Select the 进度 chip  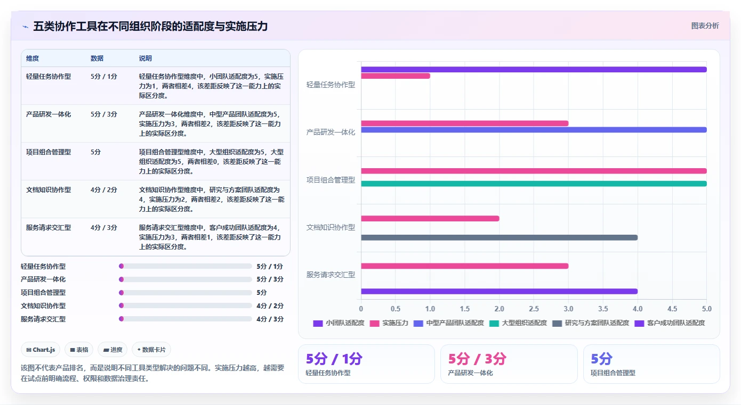pos(112,350)
